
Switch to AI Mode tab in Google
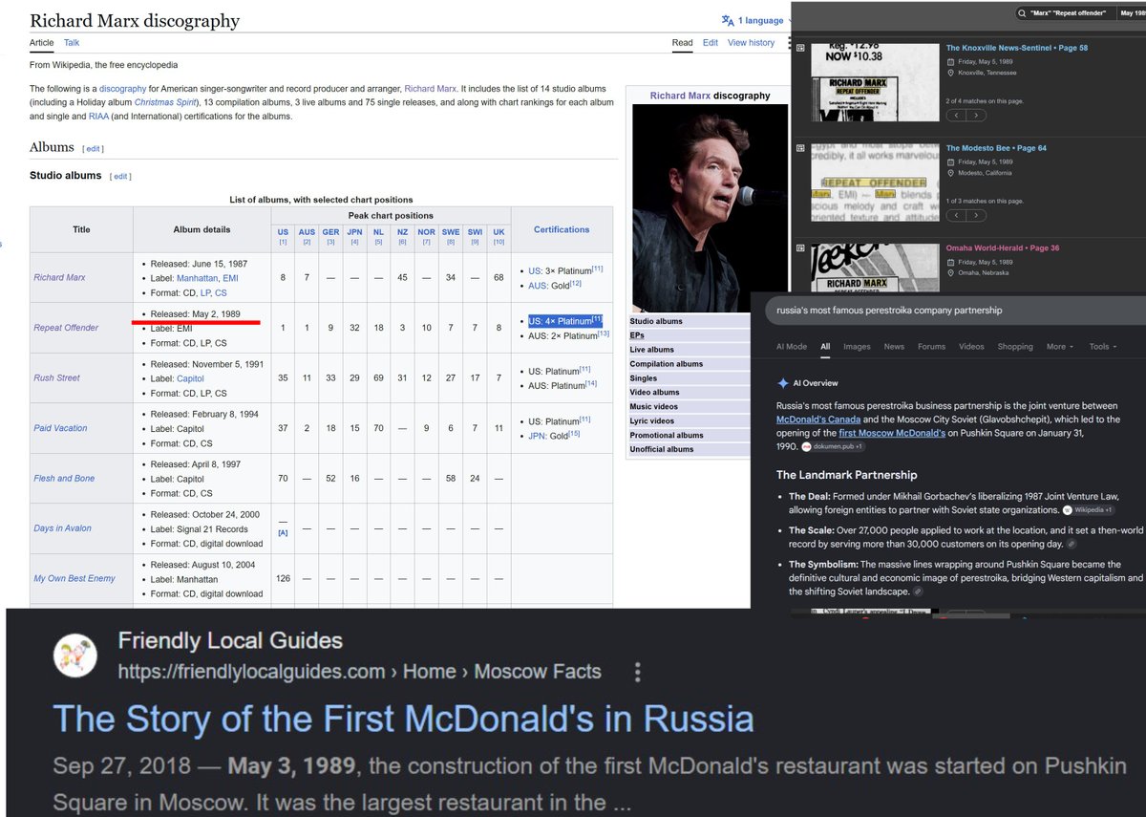pos(792,347)
